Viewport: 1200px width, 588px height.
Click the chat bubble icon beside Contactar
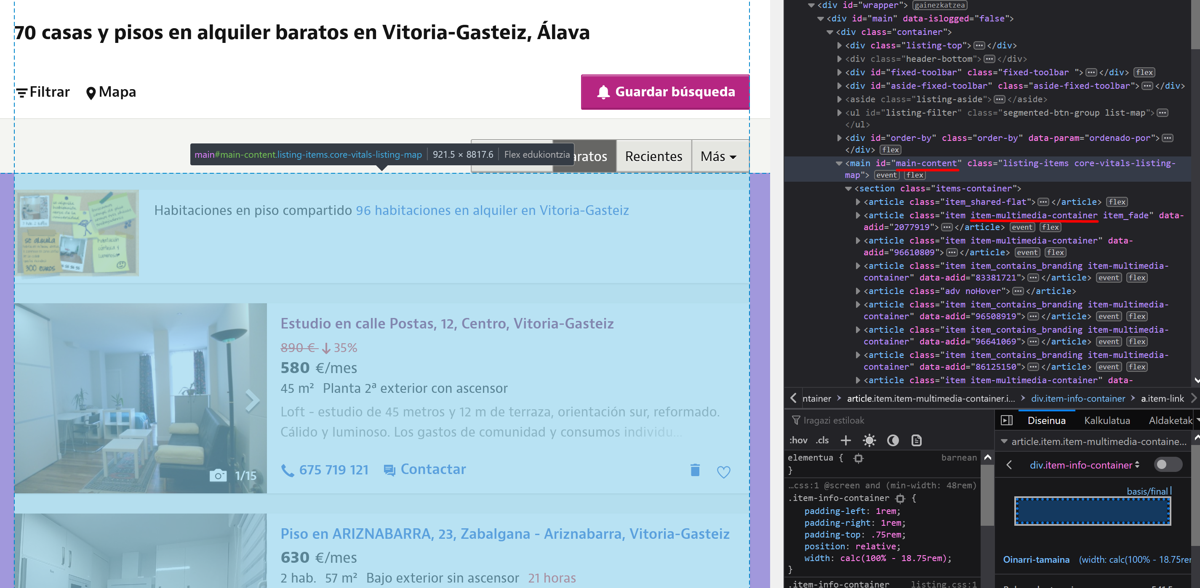(389, 470)
